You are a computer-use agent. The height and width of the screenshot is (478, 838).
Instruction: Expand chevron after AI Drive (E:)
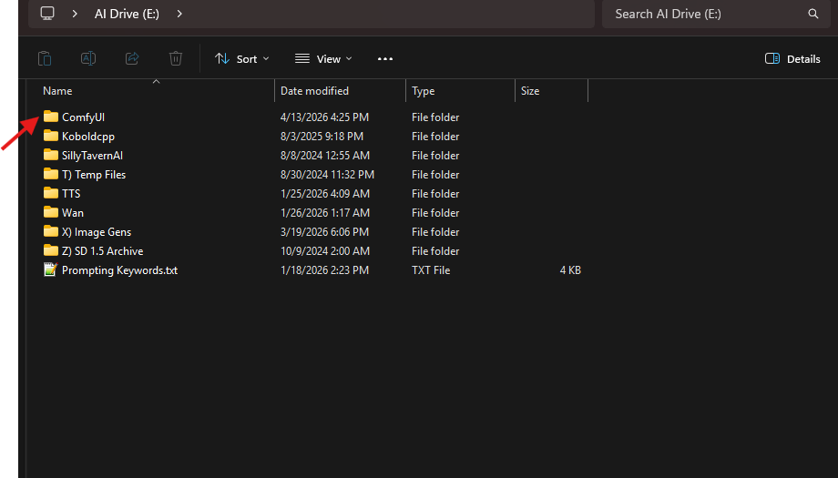point(179,14)
